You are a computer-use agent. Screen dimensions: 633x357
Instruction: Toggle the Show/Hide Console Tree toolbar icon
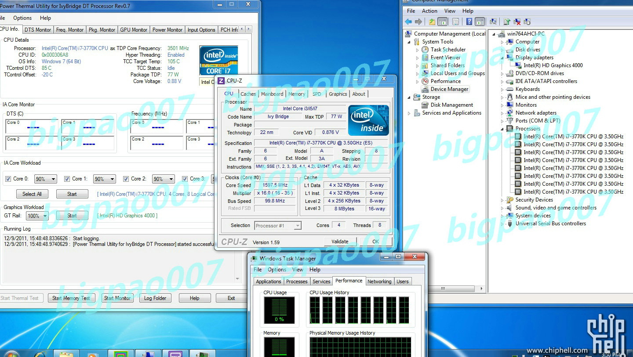point(443,22)
